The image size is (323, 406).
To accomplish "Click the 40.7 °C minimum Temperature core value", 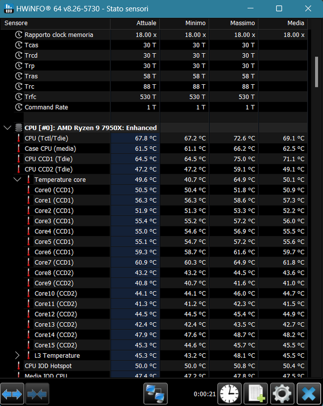I will click(195, 180).
